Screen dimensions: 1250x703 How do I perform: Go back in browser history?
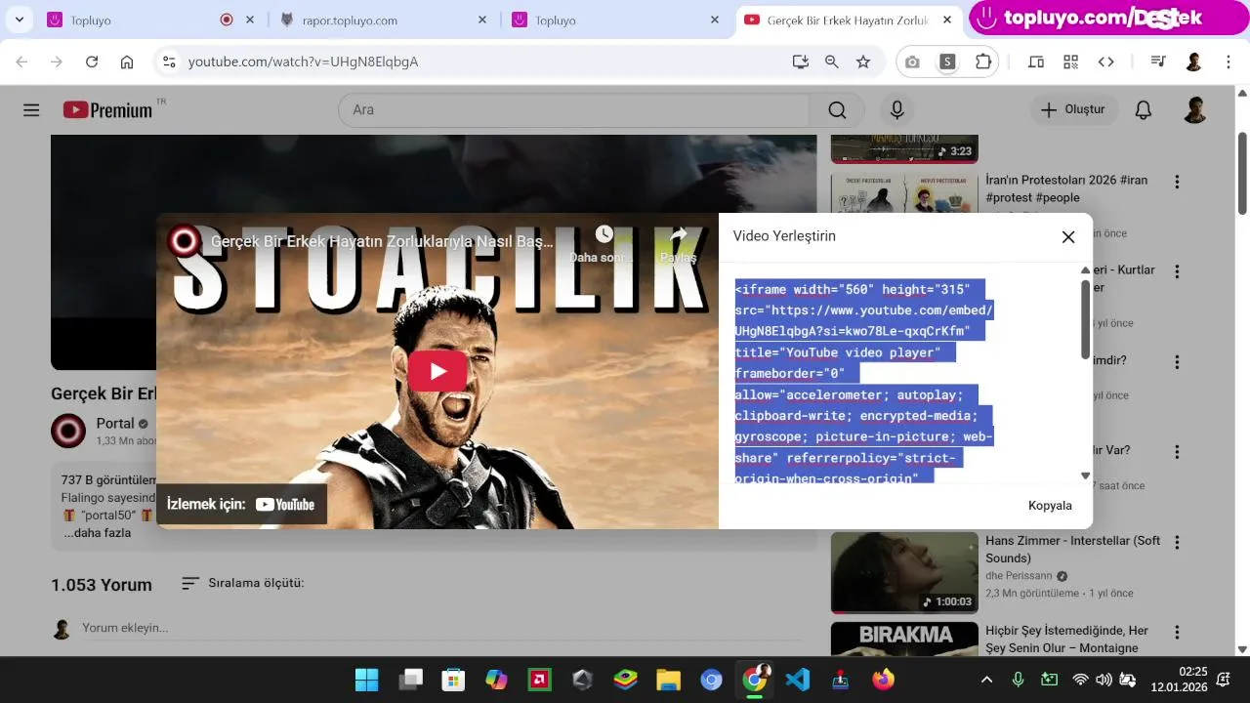point(21,62)
